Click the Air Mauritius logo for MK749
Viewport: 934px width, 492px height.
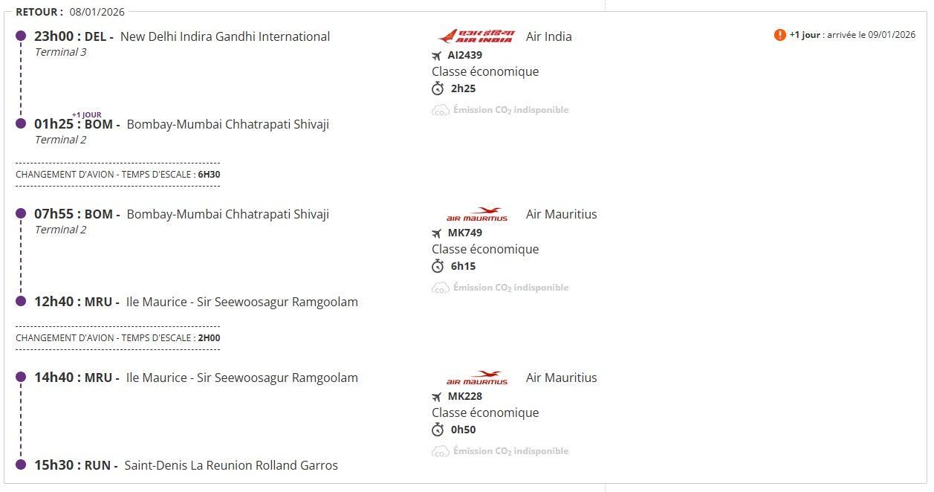point(476,215)
